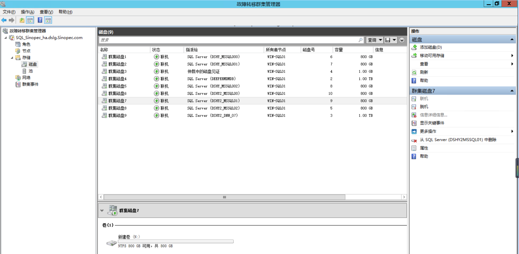519x254 pixels.
Task: Open the 操作(A) menu
Action: (27, 12)
